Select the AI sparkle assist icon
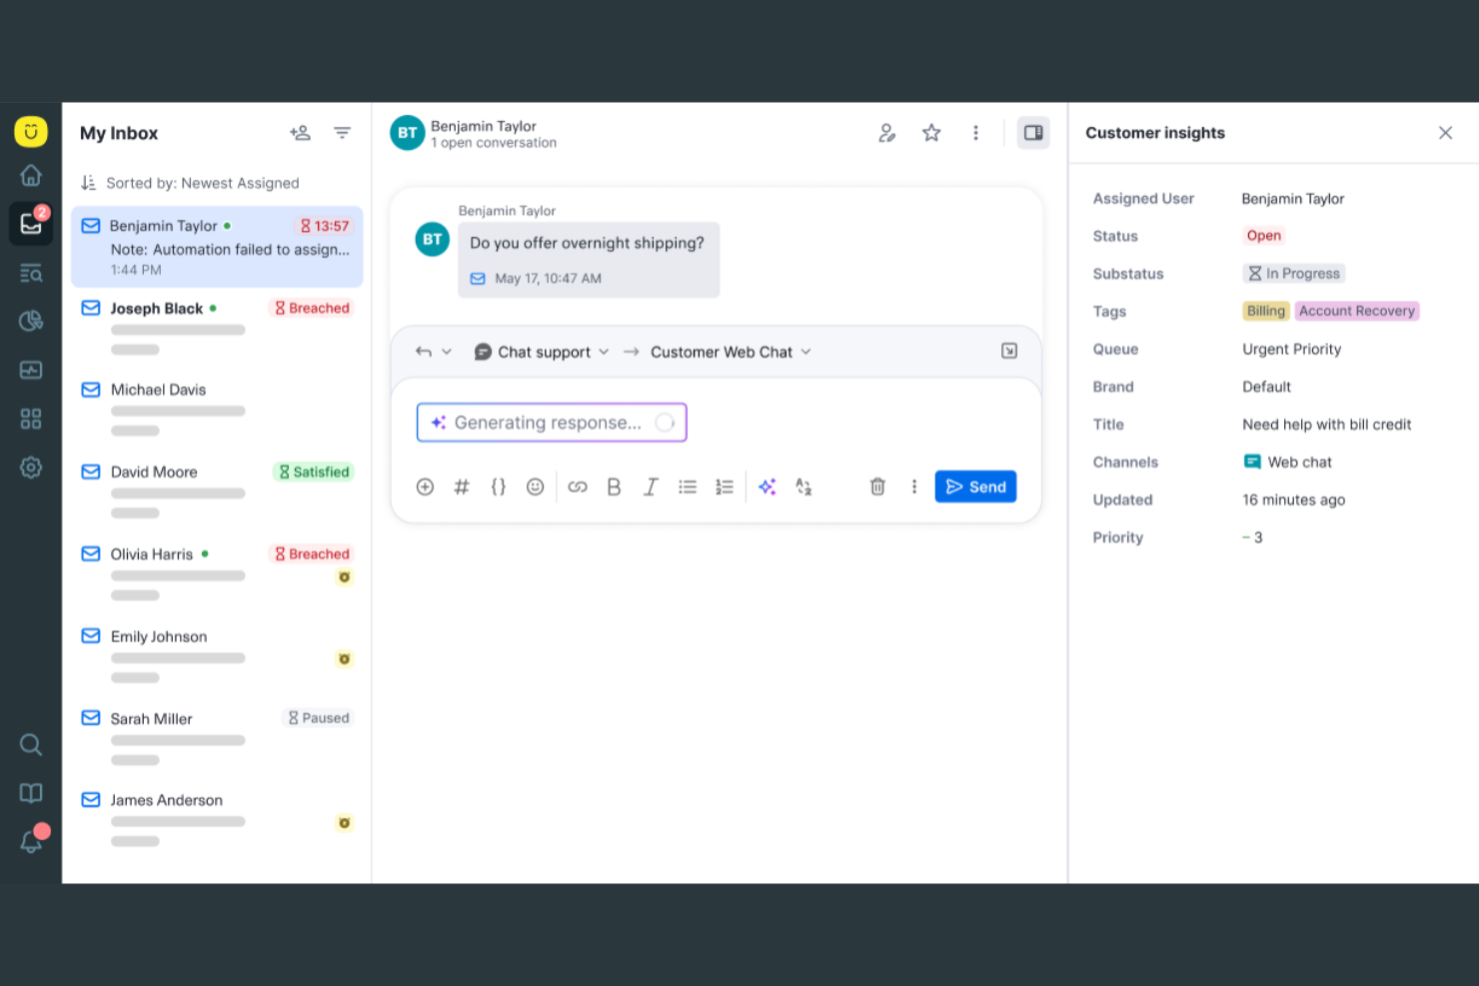Image resolution: width=1479 pixels, height=986 pixels. coord(767,487)
